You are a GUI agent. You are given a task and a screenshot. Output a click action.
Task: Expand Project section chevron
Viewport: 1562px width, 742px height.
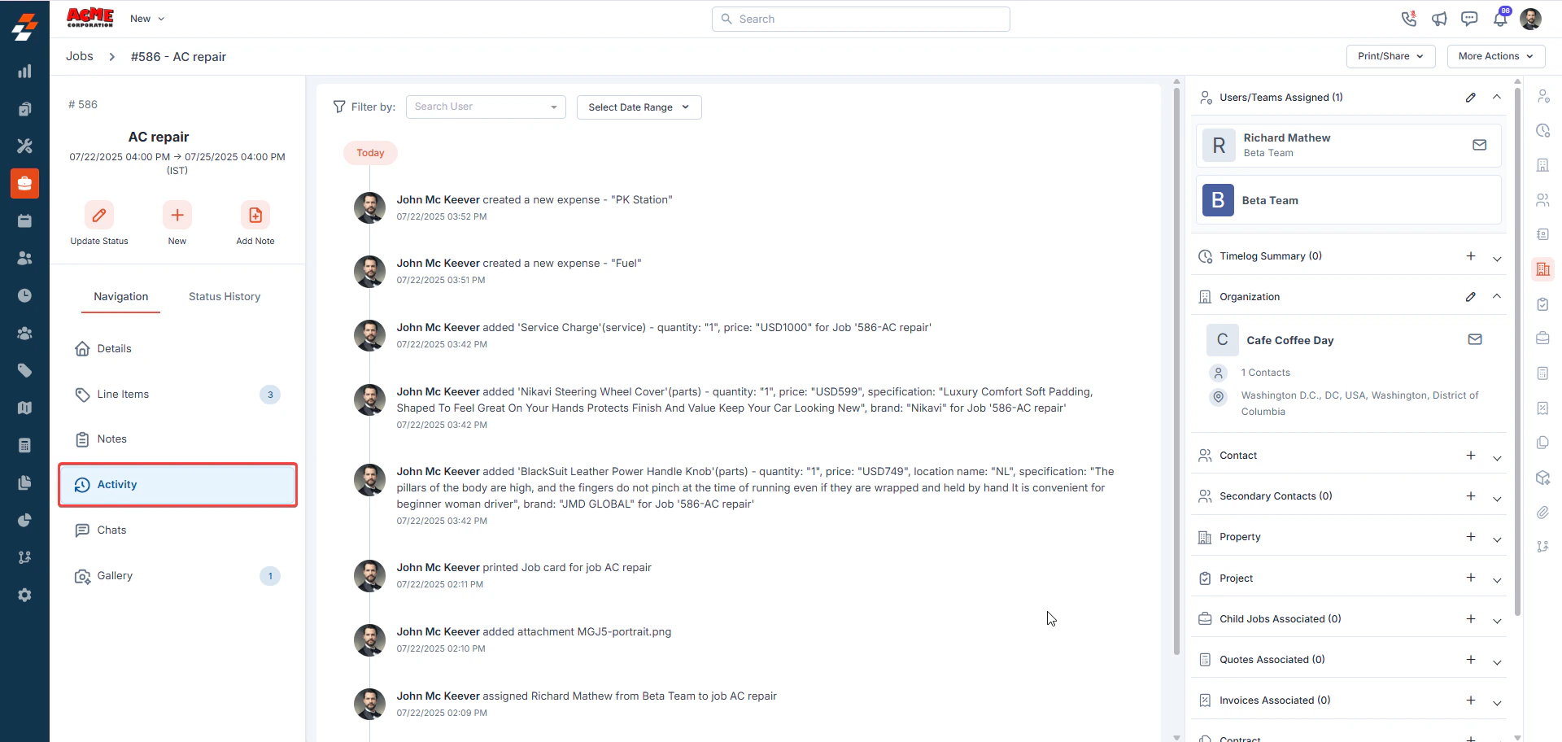[1497, 580]
